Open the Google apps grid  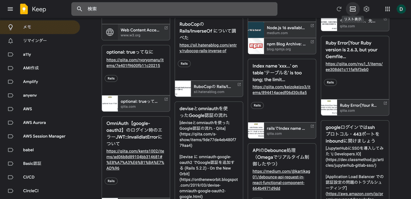click(387, 9)
